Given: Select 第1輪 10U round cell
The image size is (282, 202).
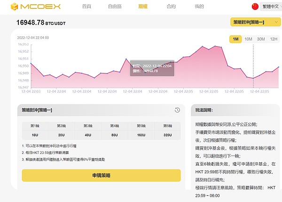Looking at the screenshot, I should point(35,130).
